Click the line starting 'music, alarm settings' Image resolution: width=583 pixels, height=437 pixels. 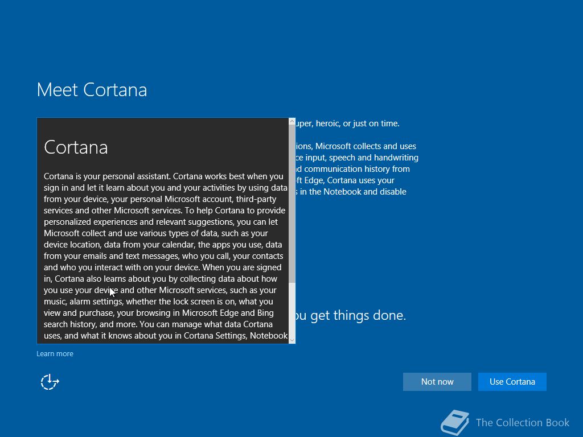click(158, 302)
